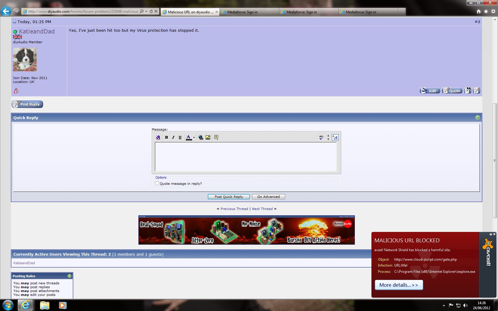Open the clock showing 14:26
Screen dimensions: 498x311
click(x=481, y=305)
